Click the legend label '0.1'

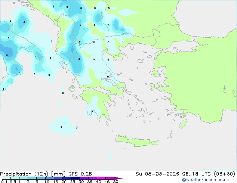(x=4, y=182)
